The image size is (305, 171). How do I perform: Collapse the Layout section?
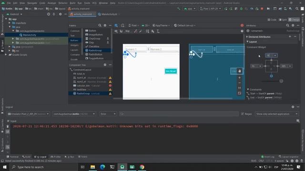click(247, 42)
